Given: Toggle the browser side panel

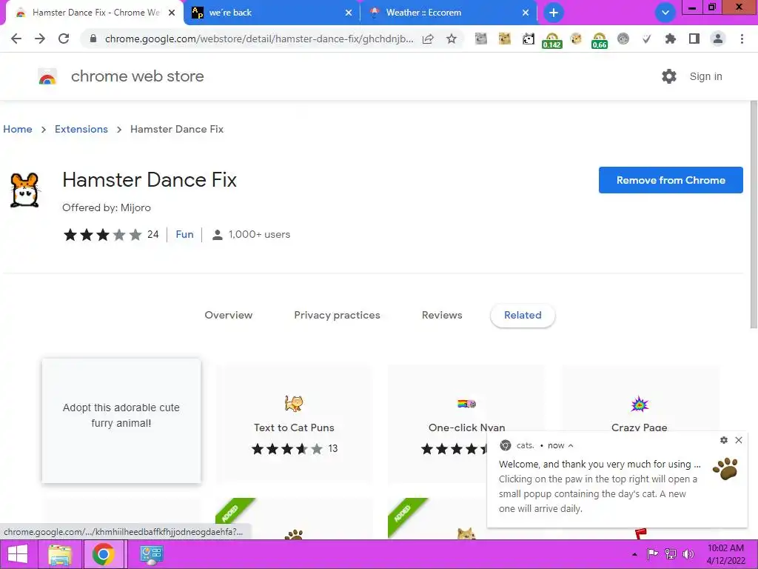Looking at the screenshot, I should coord(694,39).
